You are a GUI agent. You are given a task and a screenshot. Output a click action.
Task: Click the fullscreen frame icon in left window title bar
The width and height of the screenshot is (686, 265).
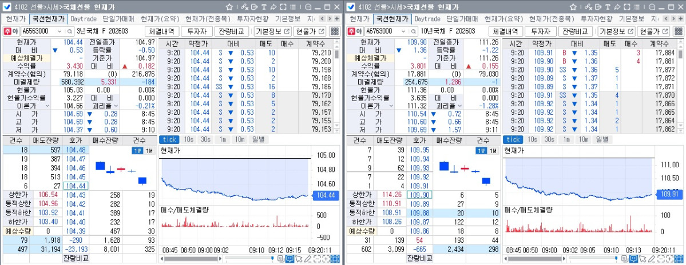point(283,7)
